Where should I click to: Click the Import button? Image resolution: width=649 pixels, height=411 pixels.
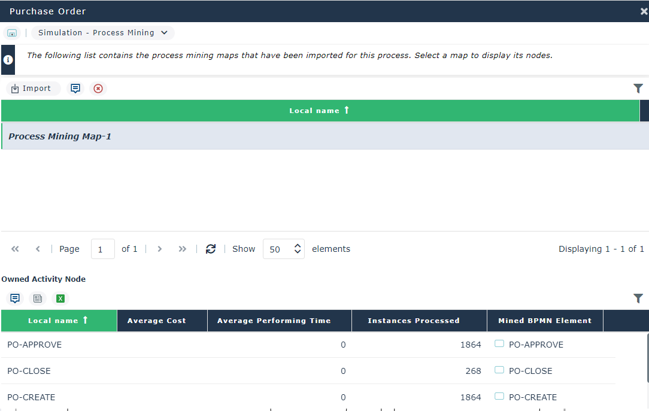[x=33, y=89]
